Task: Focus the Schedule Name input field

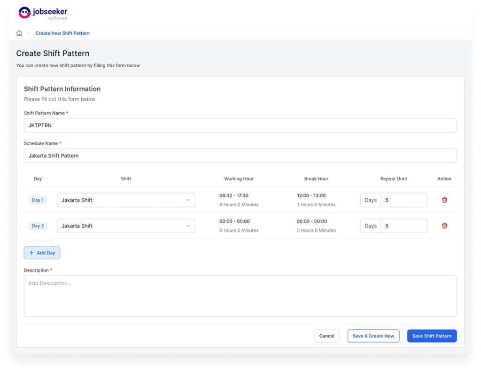Action: click(240, 156)
